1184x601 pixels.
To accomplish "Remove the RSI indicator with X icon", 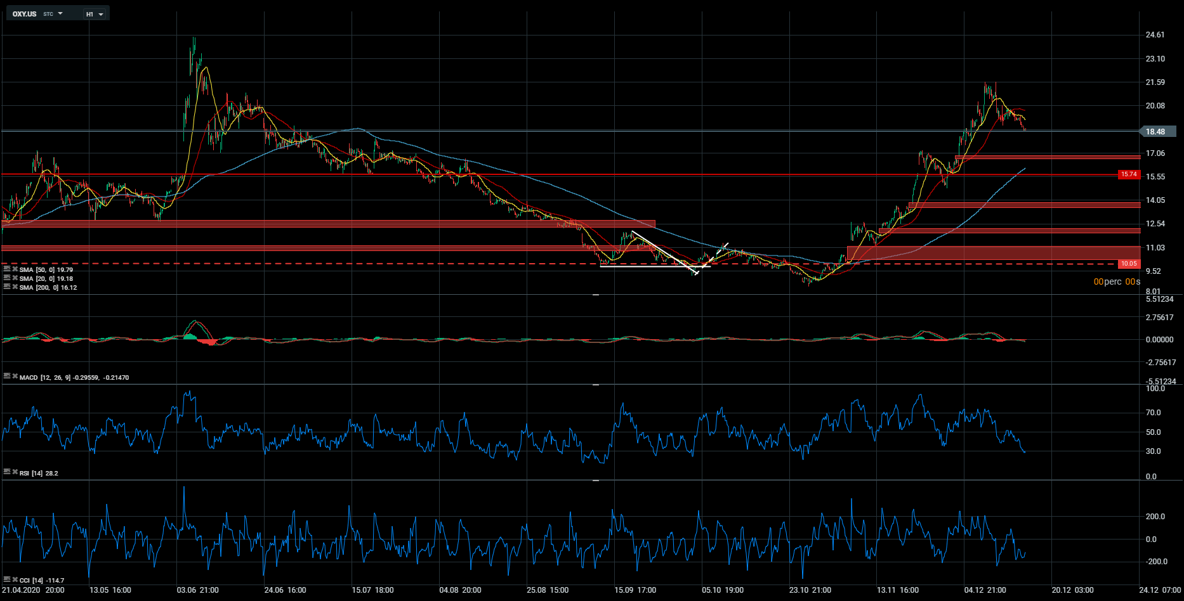I will [x=15, y=472].
